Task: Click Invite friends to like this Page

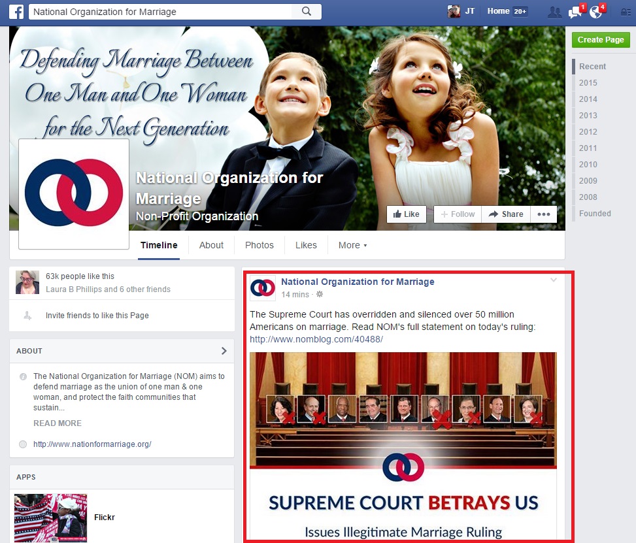Action: tap(97, 316)
